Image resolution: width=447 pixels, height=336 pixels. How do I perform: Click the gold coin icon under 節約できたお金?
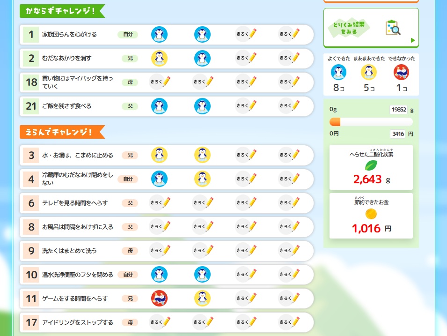coord(371,214)
